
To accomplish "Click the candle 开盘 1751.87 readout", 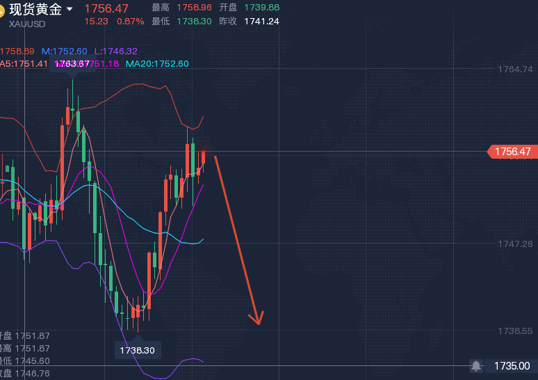I will click(x=25, y=335).
